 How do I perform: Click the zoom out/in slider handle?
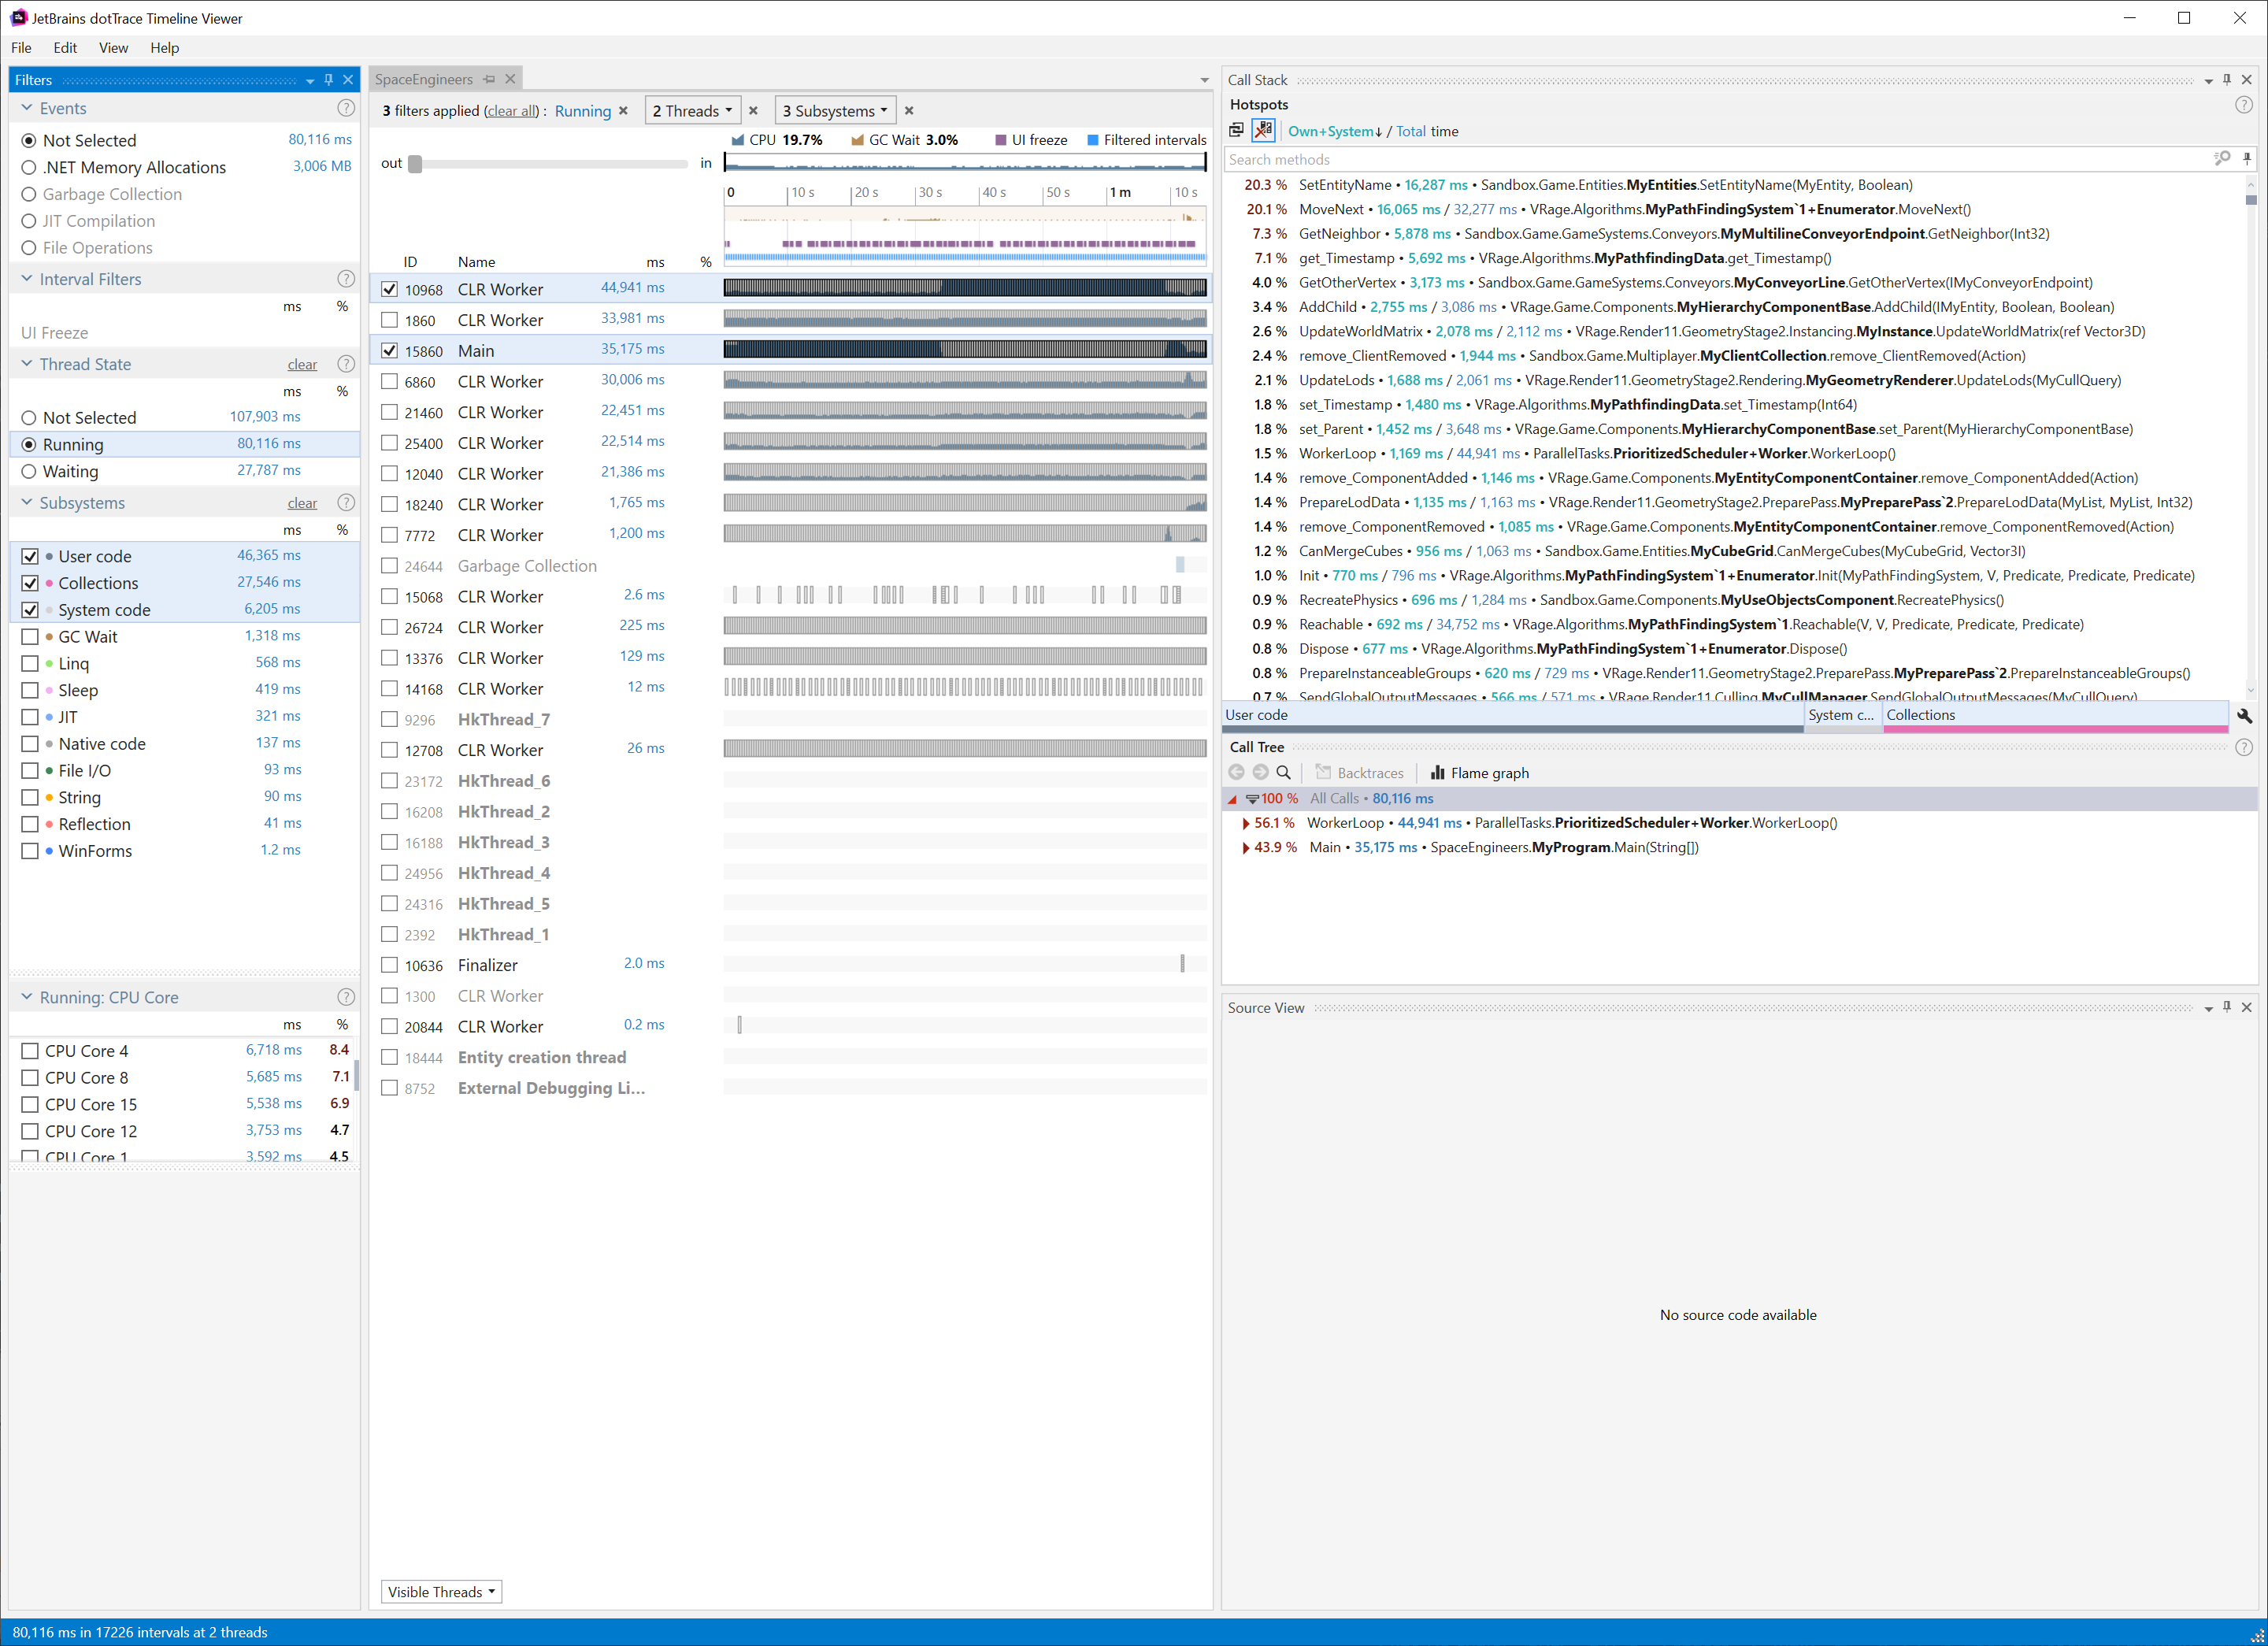click(415, 163)
